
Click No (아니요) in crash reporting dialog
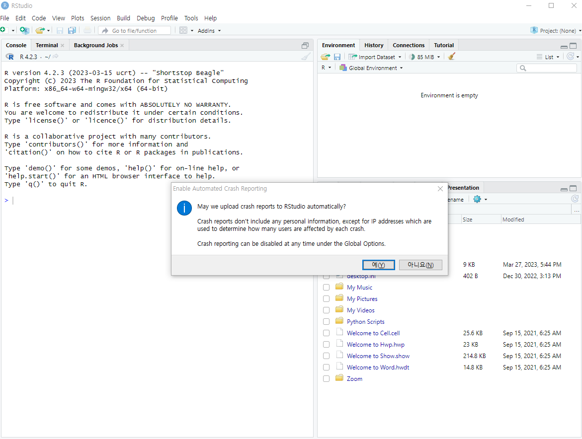tap(420, 265)
